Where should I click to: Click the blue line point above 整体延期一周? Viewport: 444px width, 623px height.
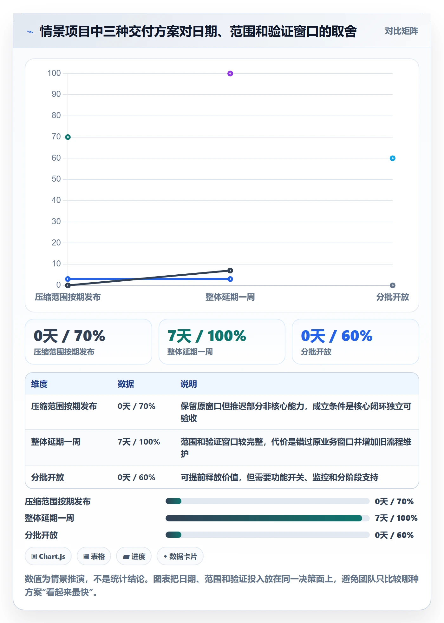coord(230,279)
